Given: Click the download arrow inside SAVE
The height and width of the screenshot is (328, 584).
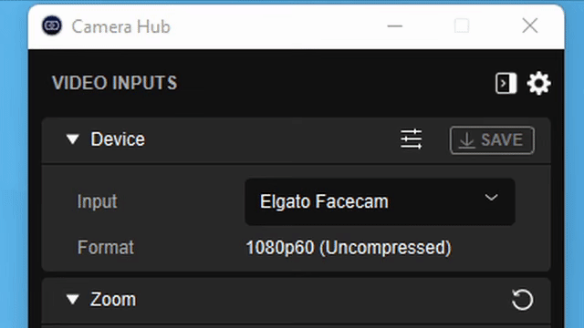Looking at the screenshot, I should tap(466, 140).
